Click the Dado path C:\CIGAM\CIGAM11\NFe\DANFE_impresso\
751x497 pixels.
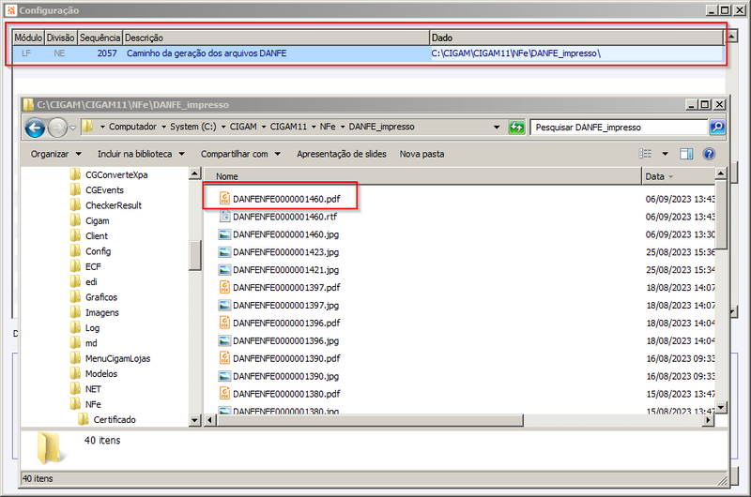(515, 53)
